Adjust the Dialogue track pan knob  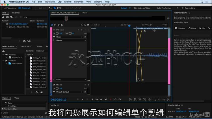click(x=70, y=33)
